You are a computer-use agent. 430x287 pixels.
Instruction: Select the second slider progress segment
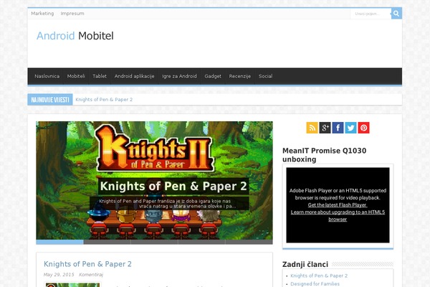[107, 242]
